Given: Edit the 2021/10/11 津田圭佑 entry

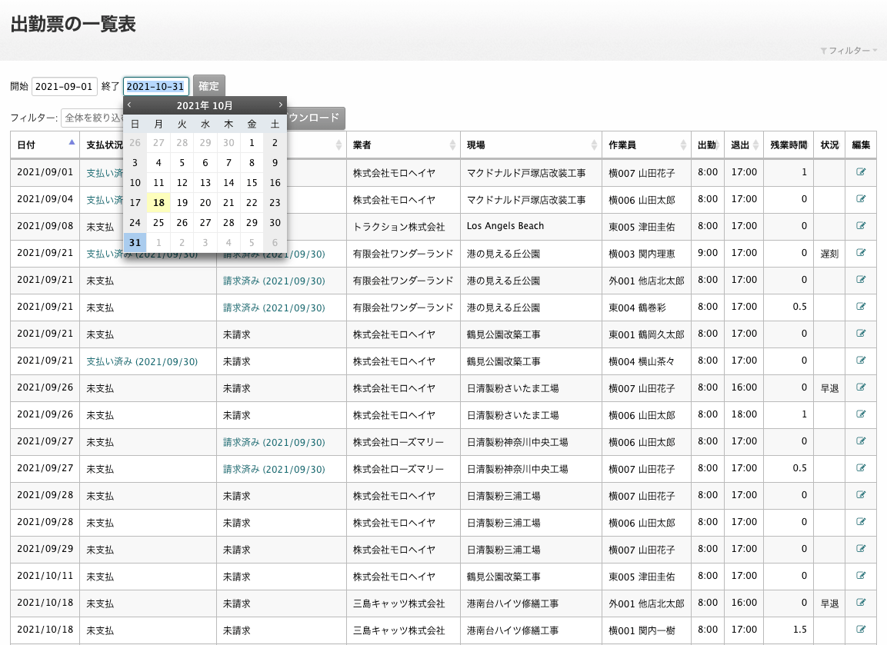Looking at the screenshot, I should tap(861, 576).
